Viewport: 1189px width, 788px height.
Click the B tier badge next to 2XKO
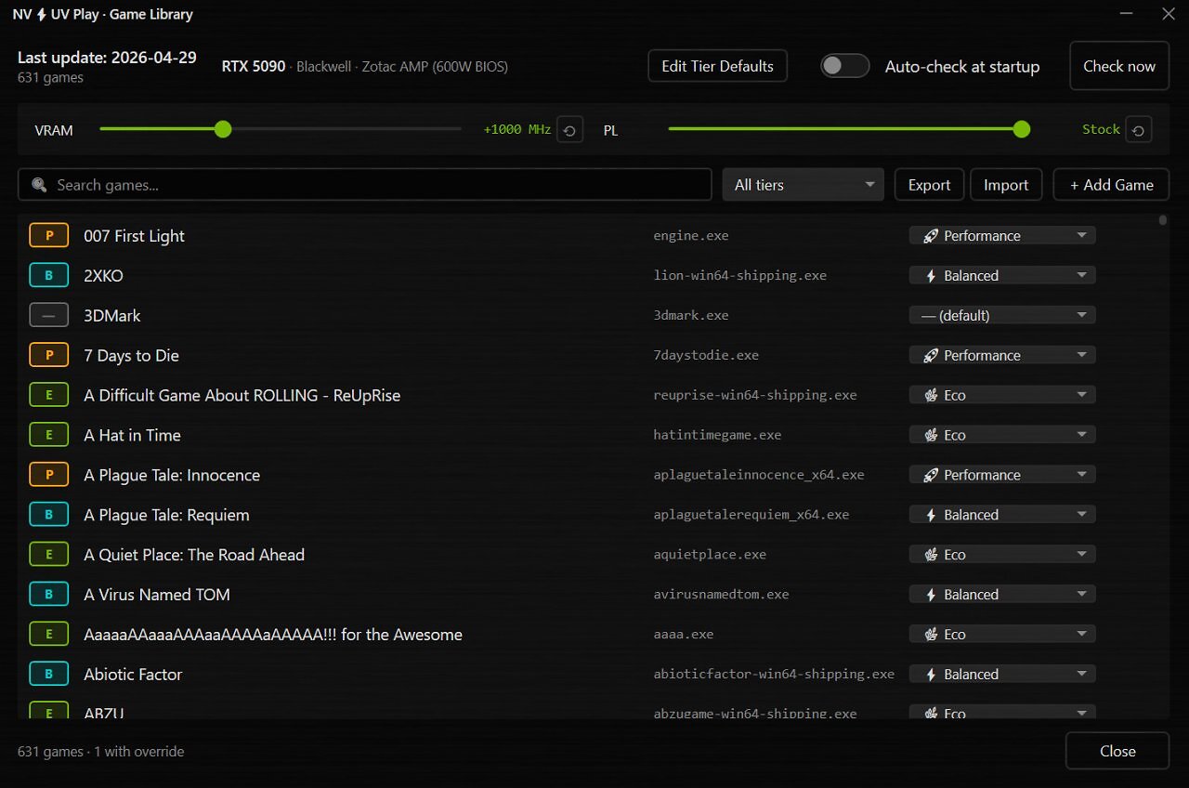pos(49,276)
